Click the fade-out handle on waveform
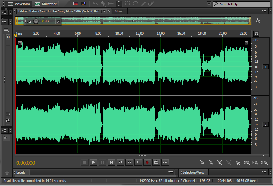273x186 pixels. coord(246,43)
